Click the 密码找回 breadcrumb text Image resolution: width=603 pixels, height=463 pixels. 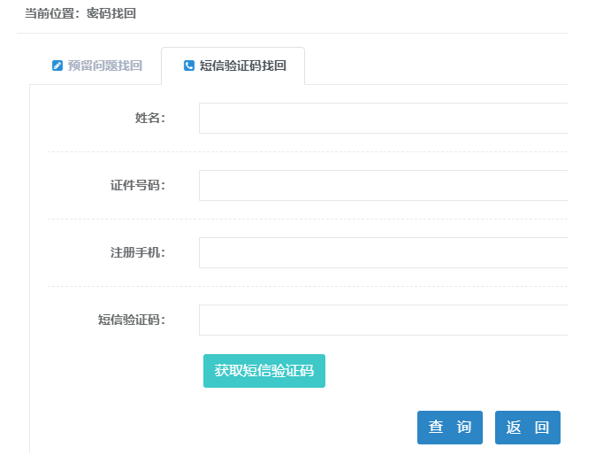pos(111,14)
